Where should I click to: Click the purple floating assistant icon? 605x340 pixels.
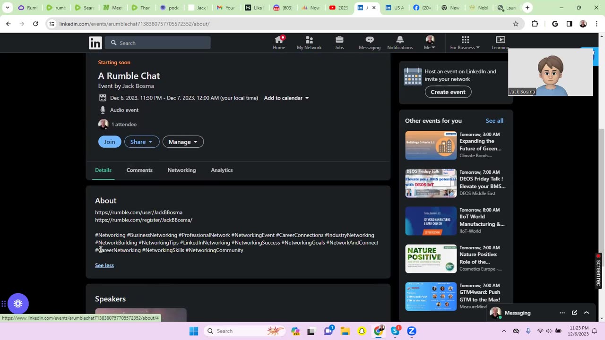(x=18, y=304)
